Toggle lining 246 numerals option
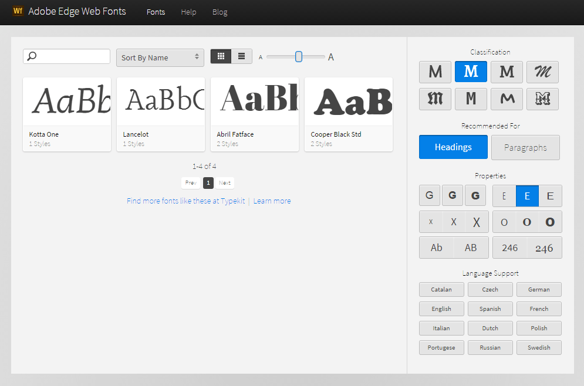The height and width of the screenshot is (386, 584). pos(509,248)
